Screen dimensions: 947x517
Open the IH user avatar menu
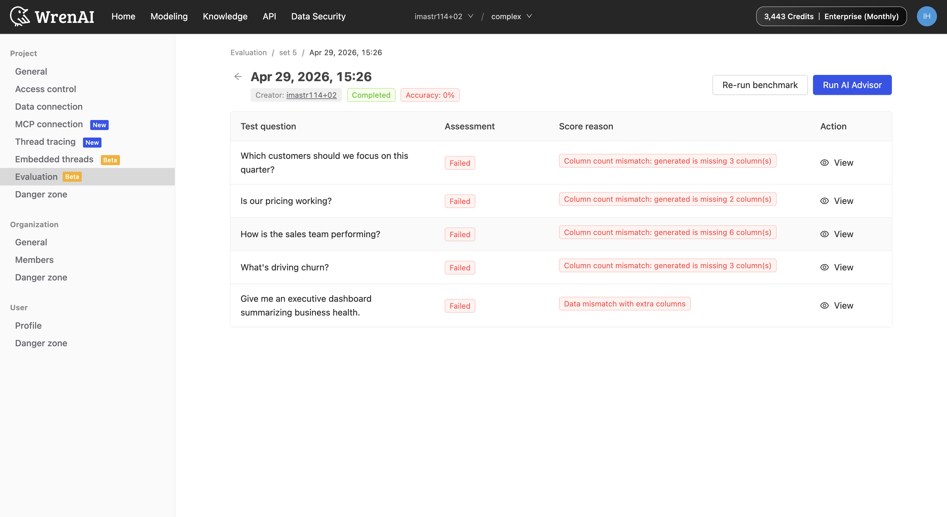(926, 16)
